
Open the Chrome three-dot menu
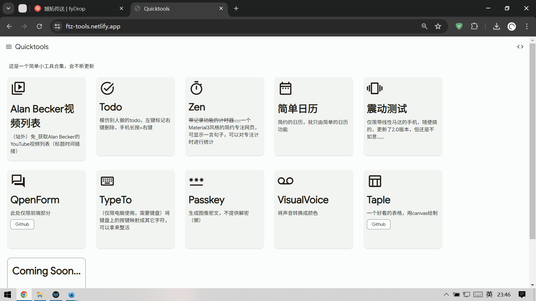tap(527, 26)
